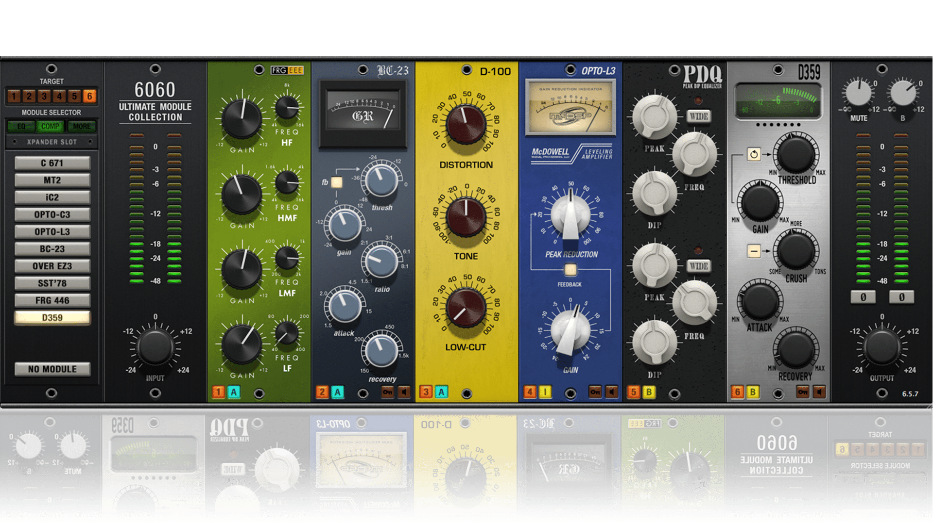933x524 pixels.
Task: Click the OPTO-L3 GAIN knob
Action: coord(570,331)
